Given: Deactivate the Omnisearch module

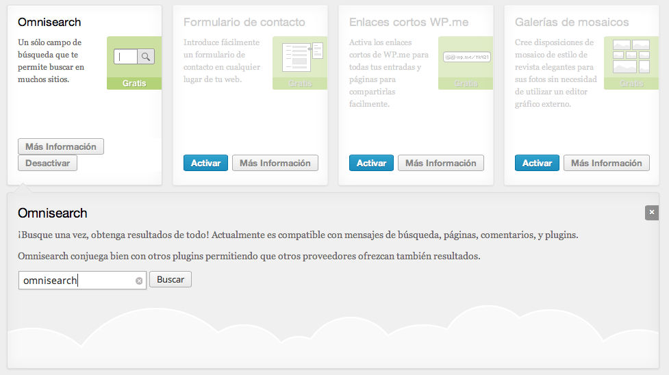Looking at the screenshot, I should click(47, 164).
